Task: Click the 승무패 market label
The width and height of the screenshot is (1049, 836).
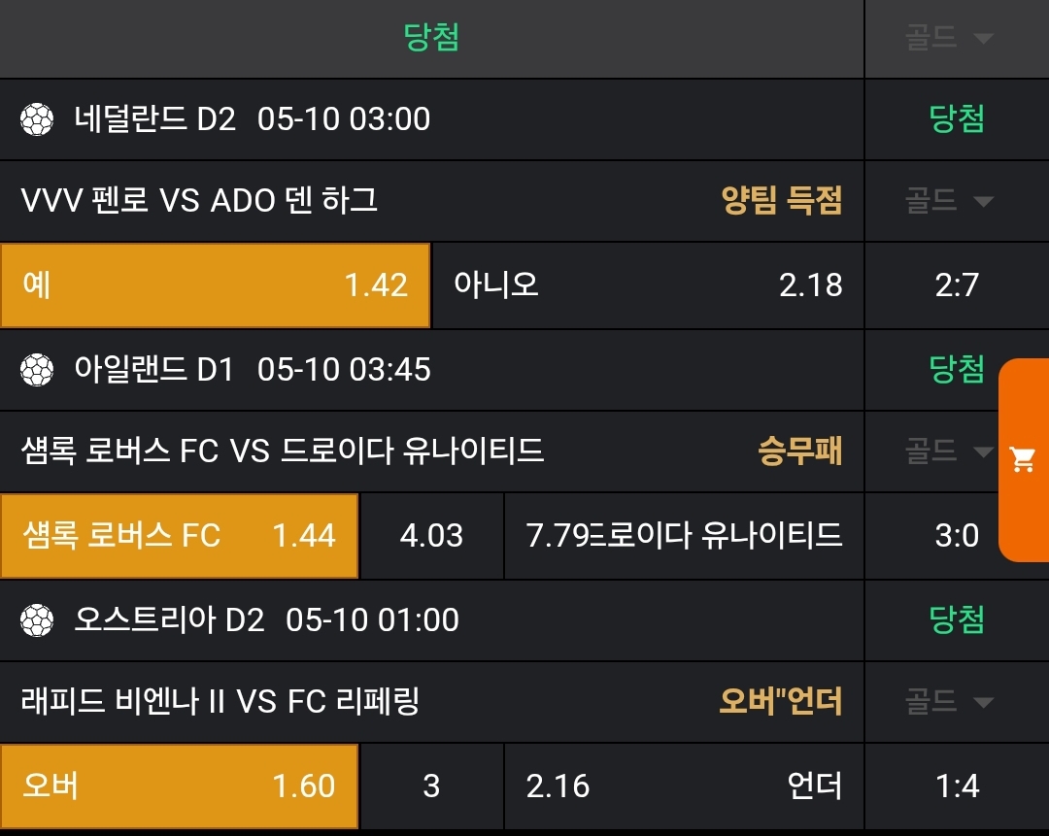Action: pyautogui.click(x=799, y=451)
